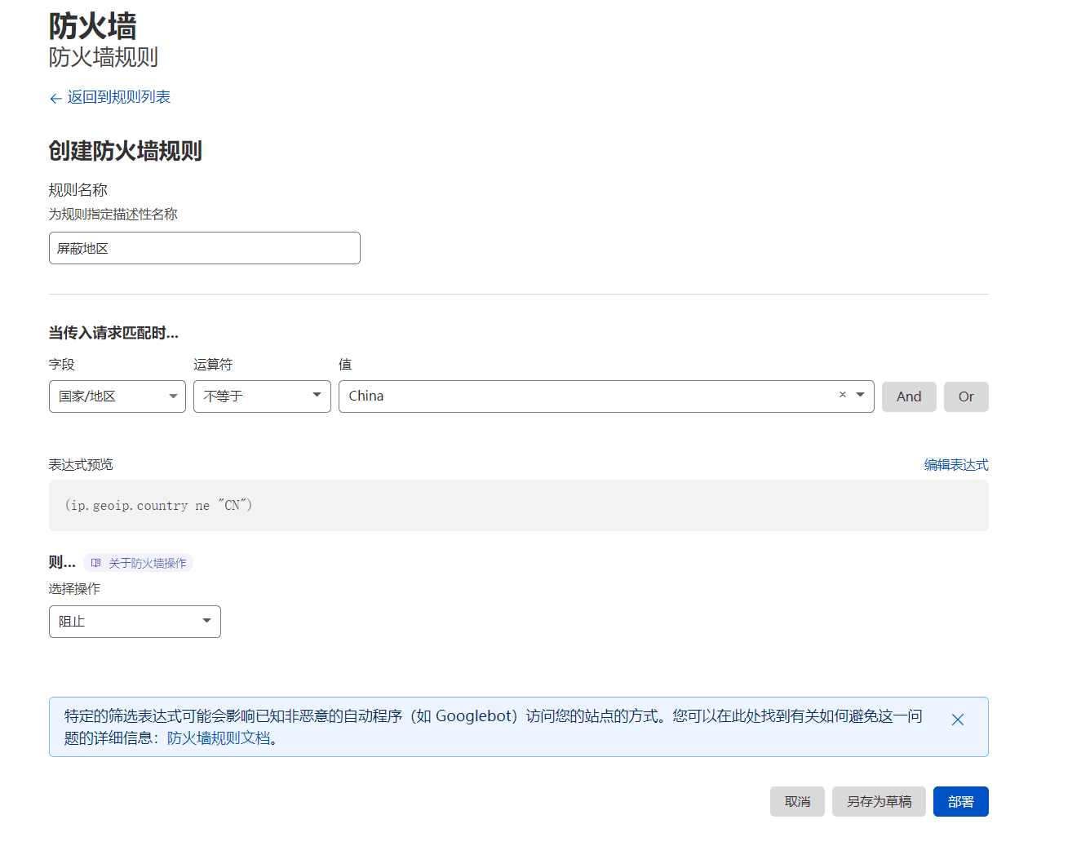Expand the value list arrow next to China
The height and width of the screenshot is (846, 1090).
tap(860, 395)
